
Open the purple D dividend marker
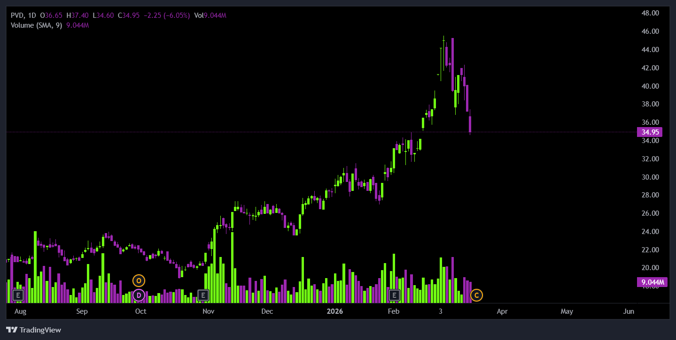[139, 295]
